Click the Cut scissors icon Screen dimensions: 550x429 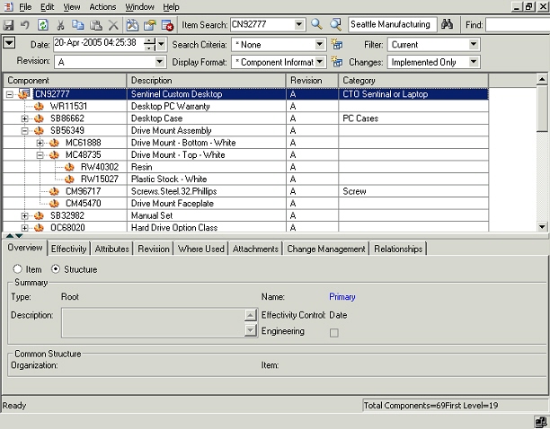[x=60, y=25]
